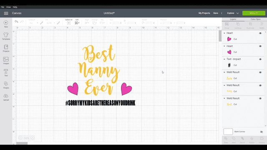Open the View menu

point(8,7)
